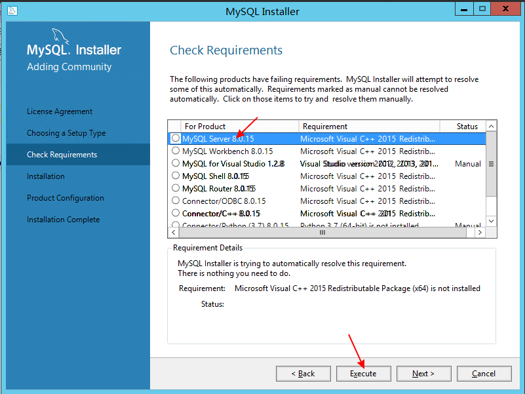Close the MySQL Installer window
525x394 pixels.
(x=505, y=9)
